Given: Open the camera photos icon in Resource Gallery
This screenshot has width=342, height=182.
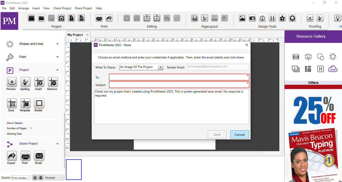Looking at the screenshot, I should 296,57.
